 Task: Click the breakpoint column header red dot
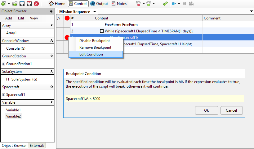pyautogui.click(x=67, y=18)
